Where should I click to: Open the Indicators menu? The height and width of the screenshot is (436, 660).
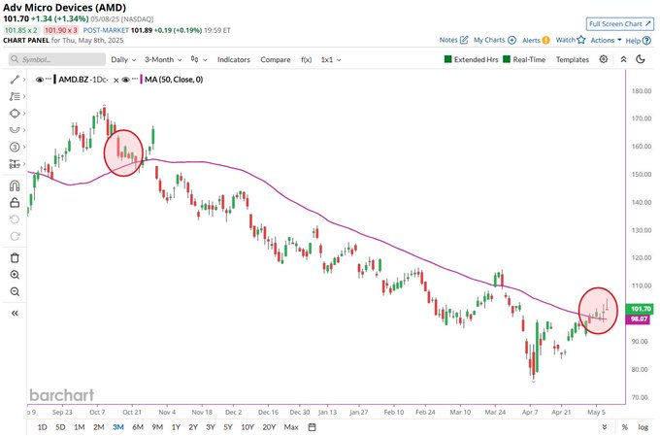234,59
